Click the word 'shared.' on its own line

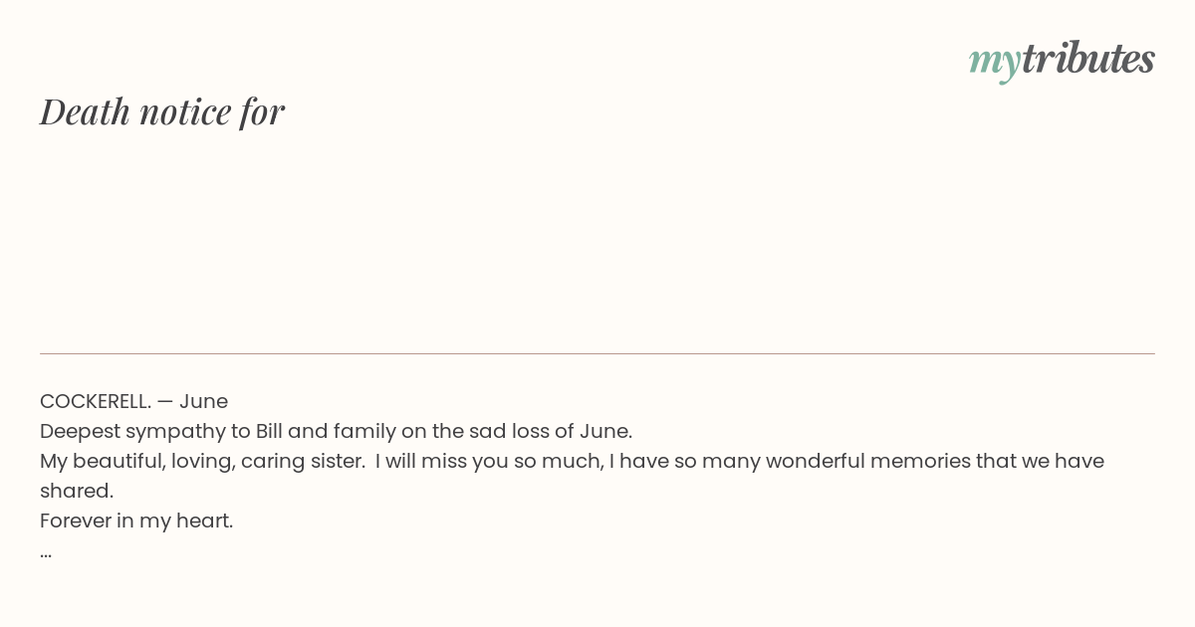77,491
